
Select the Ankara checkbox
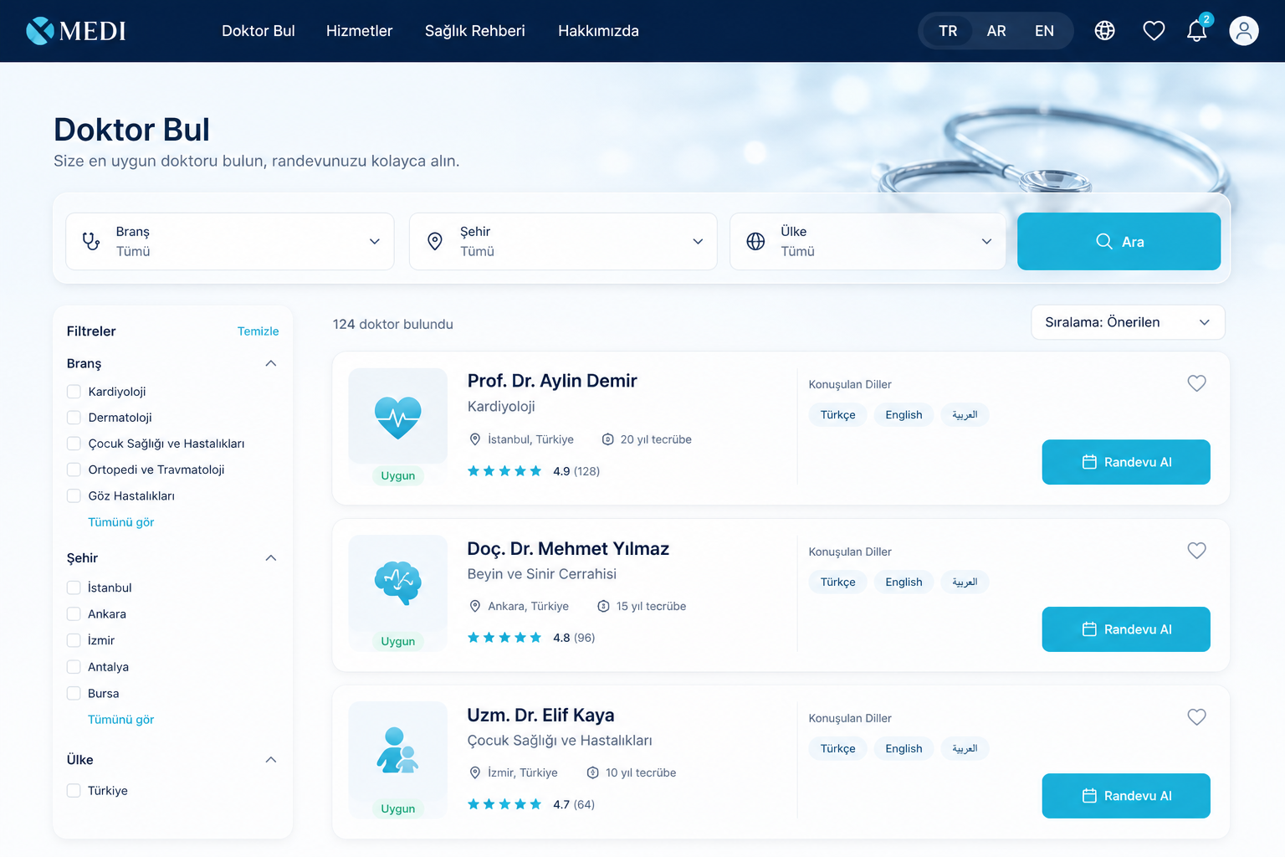tap(74, 614)
